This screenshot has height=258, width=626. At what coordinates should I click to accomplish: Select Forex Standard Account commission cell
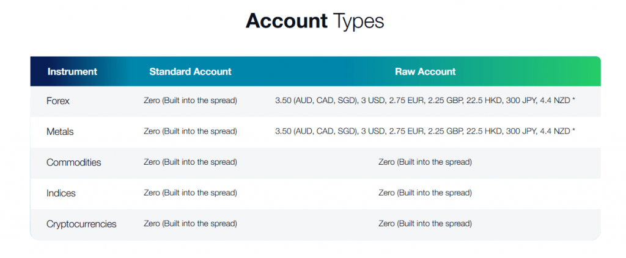(190, 101)
